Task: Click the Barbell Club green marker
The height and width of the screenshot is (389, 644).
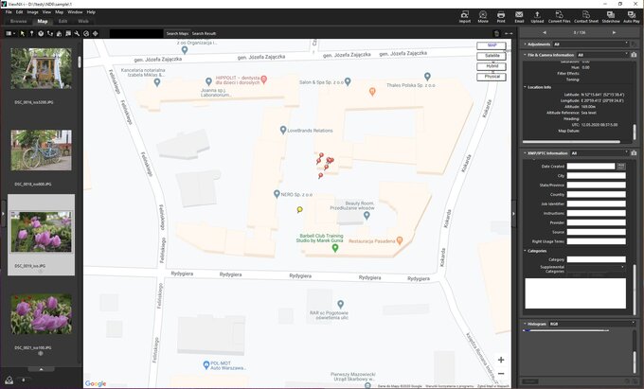Action: (x=335, y=247)
